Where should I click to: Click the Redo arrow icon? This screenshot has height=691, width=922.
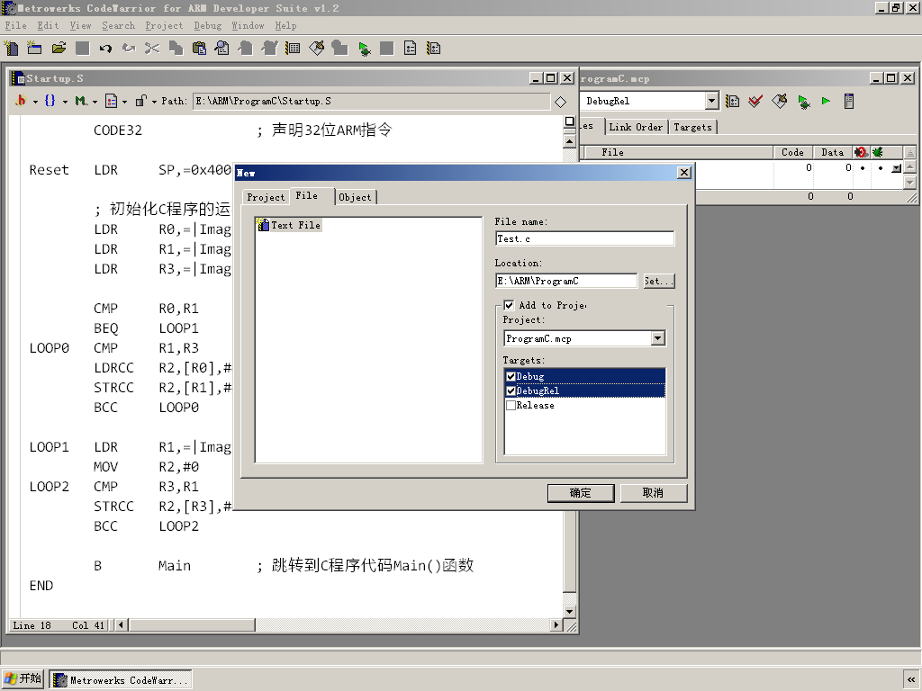[129, 49]
